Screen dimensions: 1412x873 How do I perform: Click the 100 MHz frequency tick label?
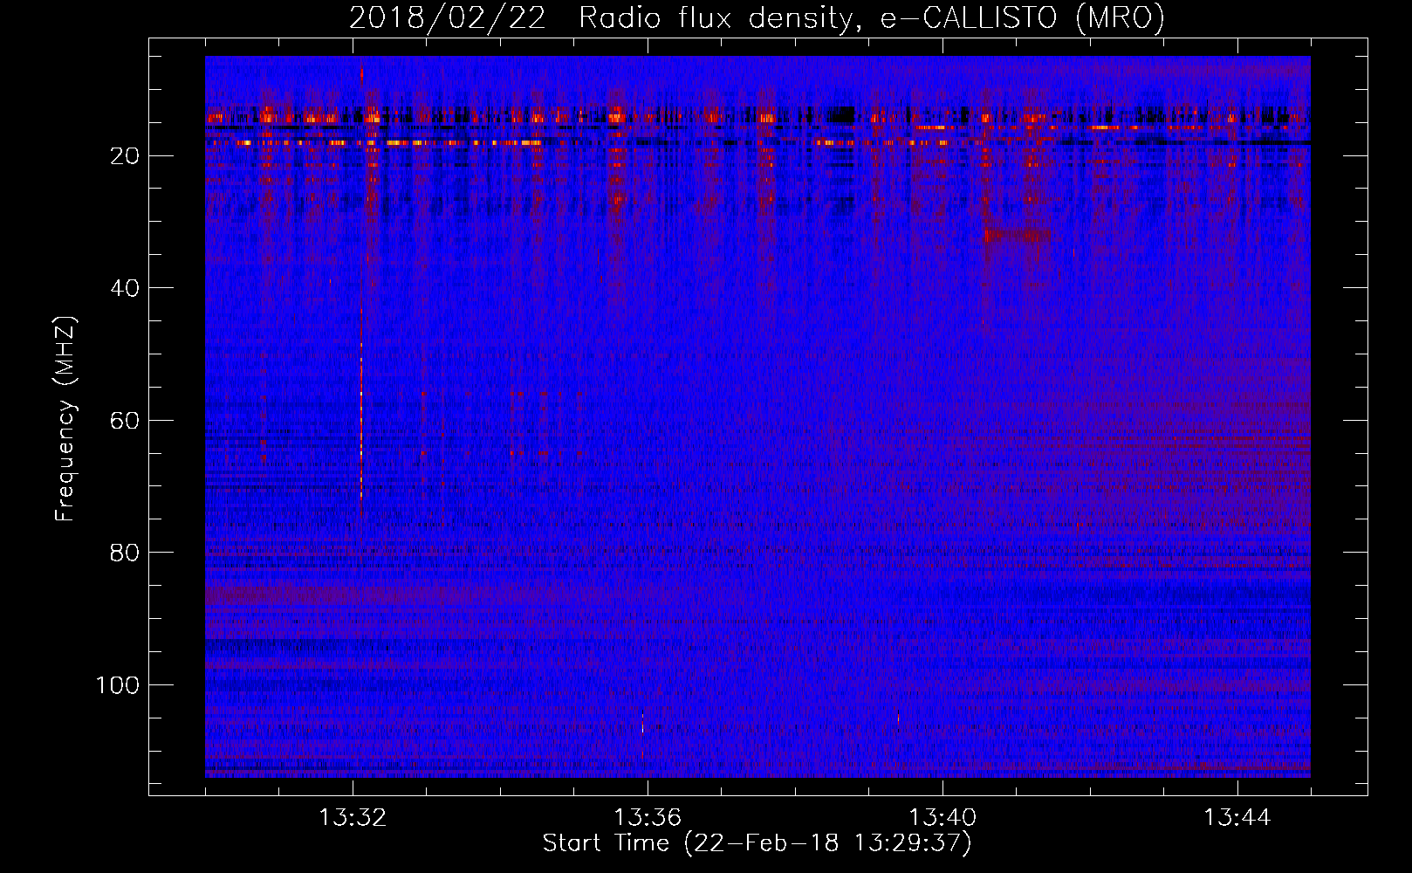click(x=118, y=685)
